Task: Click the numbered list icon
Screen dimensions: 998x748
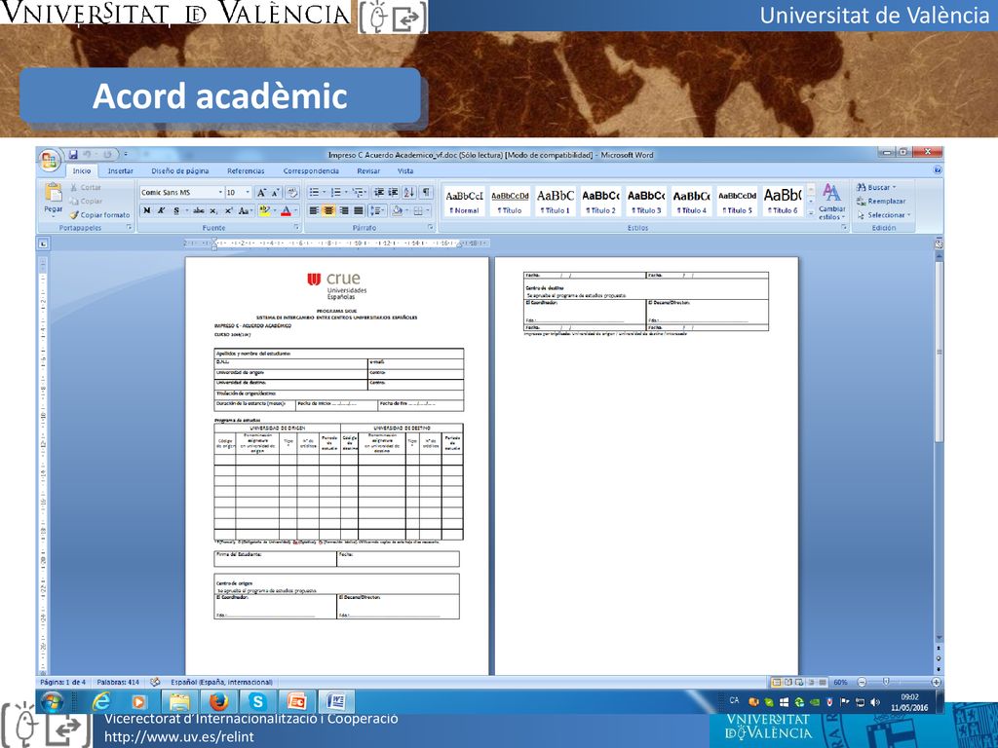Action: coord(335,192)
